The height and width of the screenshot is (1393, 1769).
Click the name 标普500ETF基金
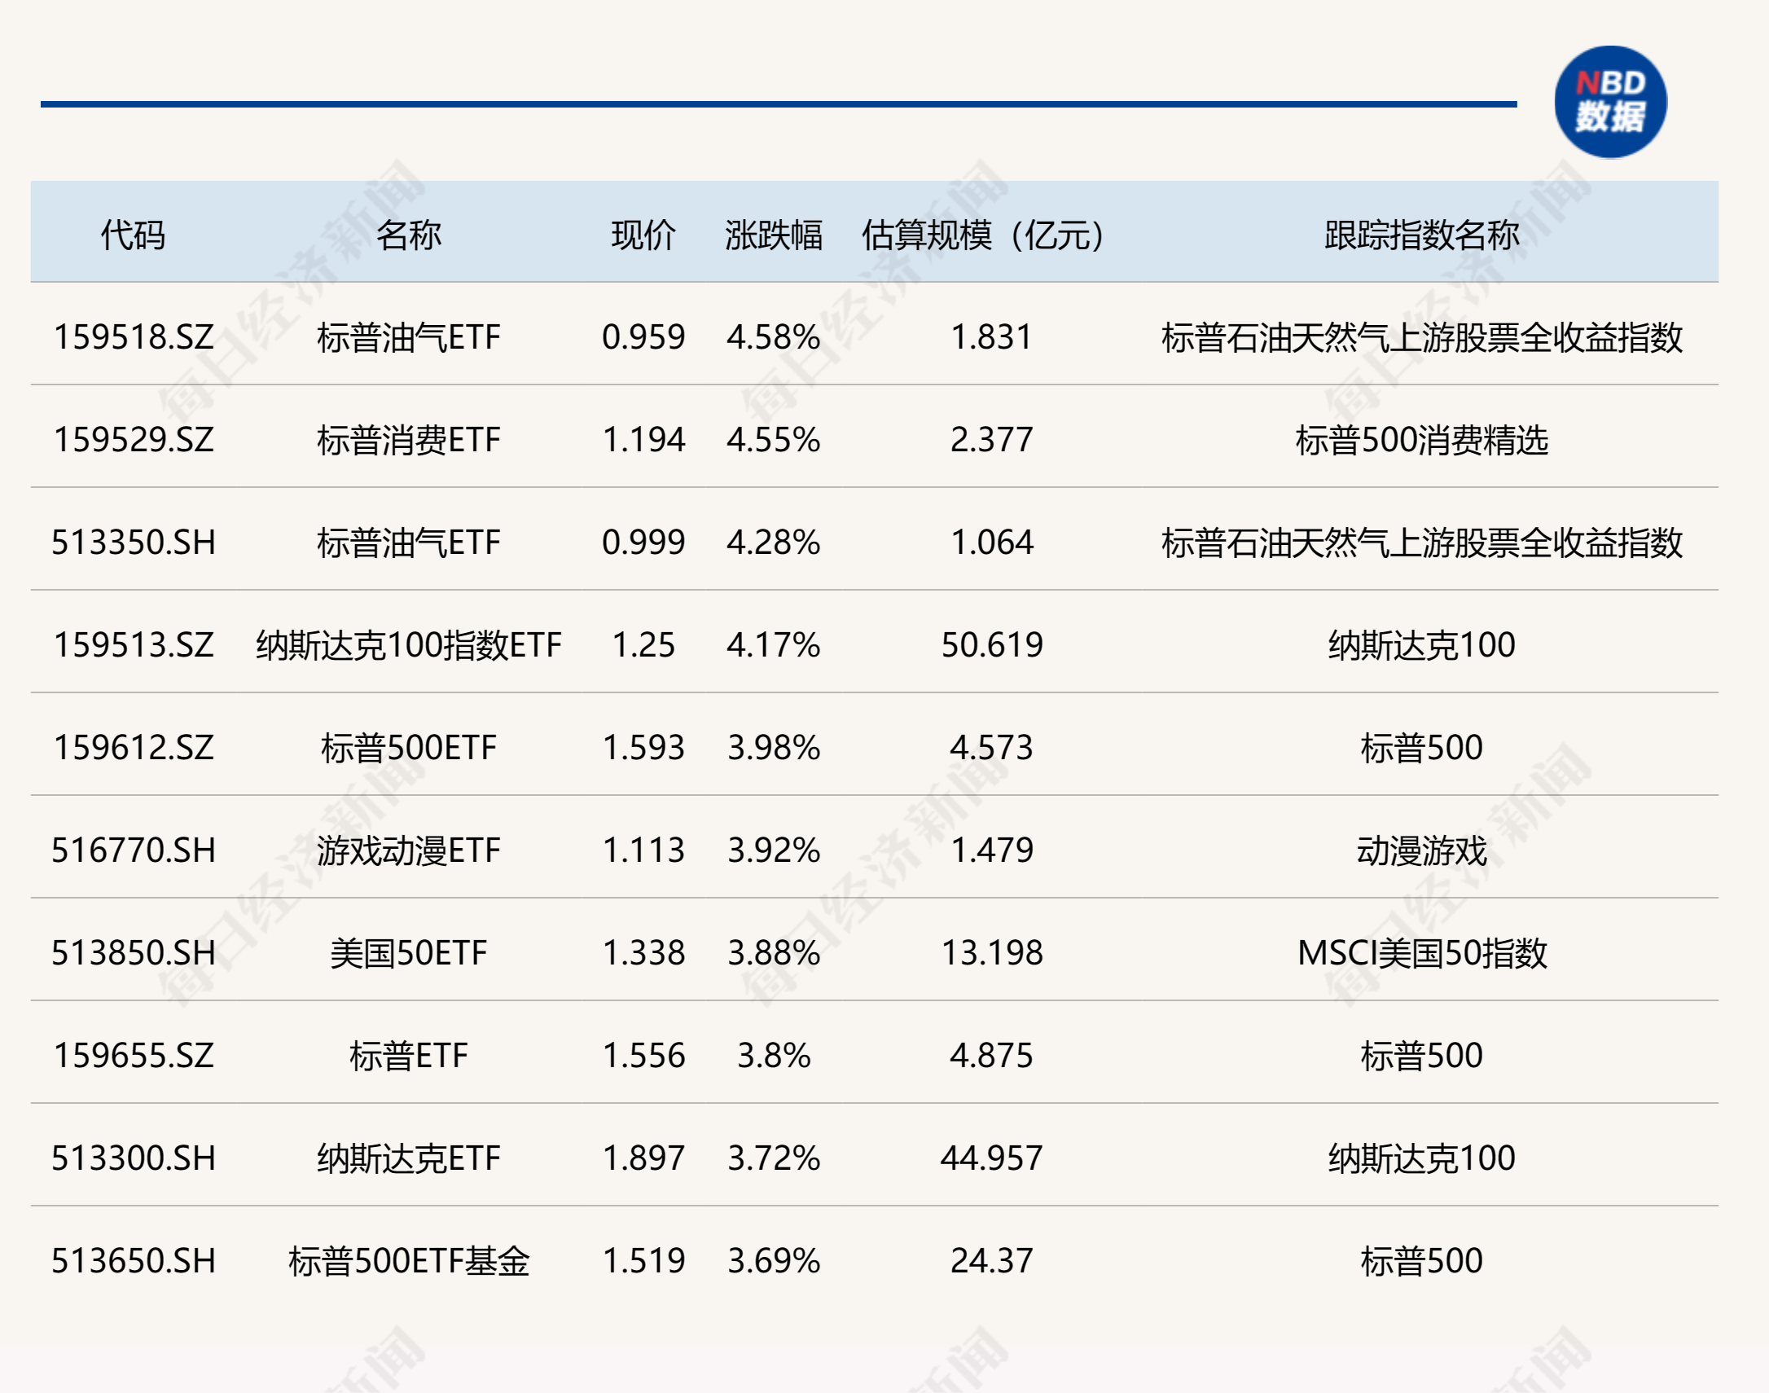[408, 1261]
